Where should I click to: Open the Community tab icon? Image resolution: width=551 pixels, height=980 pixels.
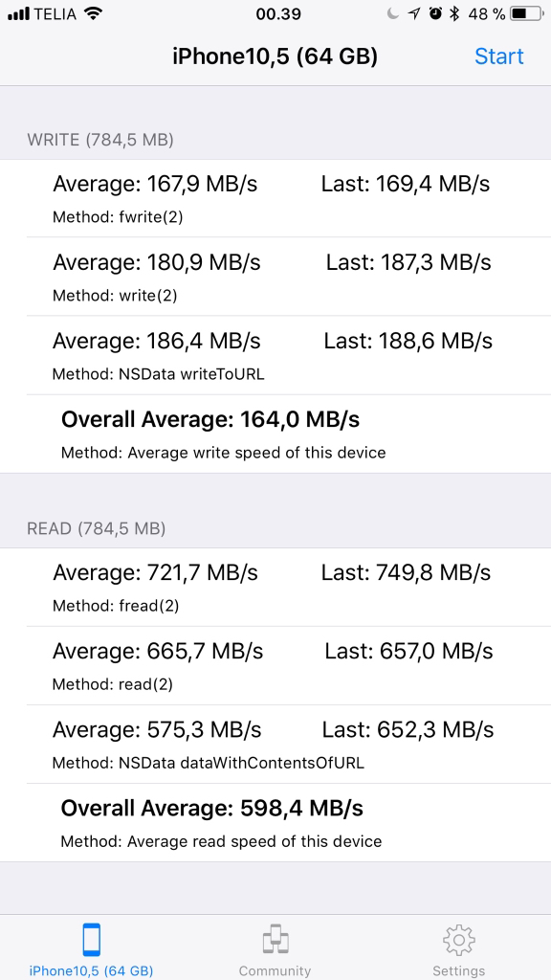[x=275, y=940]
